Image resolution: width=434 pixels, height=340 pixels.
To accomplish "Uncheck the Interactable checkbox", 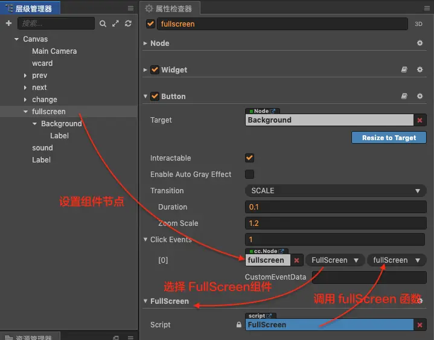I will [x=249, y=158].
